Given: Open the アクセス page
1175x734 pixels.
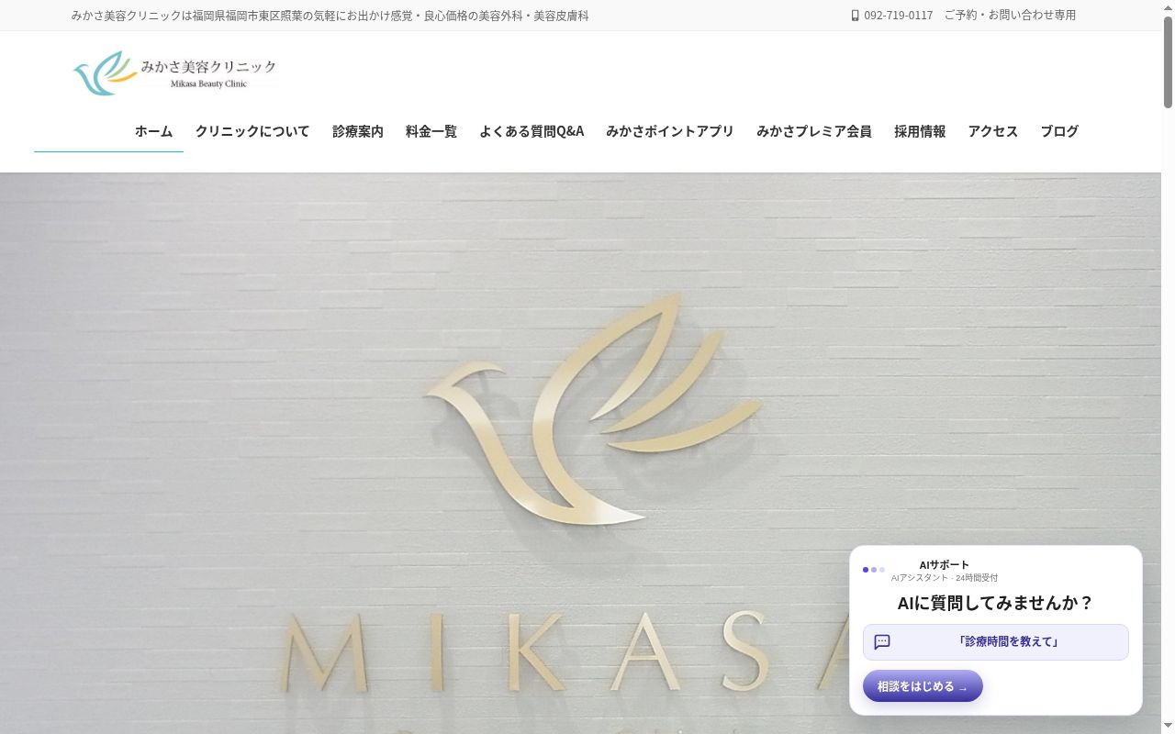Looking at the screenshot, I should [x=993, y=131].
